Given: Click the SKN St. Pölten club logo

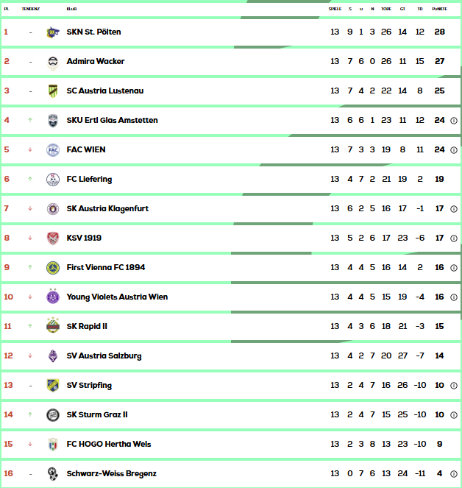Looking at the screenshot, I should click(x=52, y=32).
